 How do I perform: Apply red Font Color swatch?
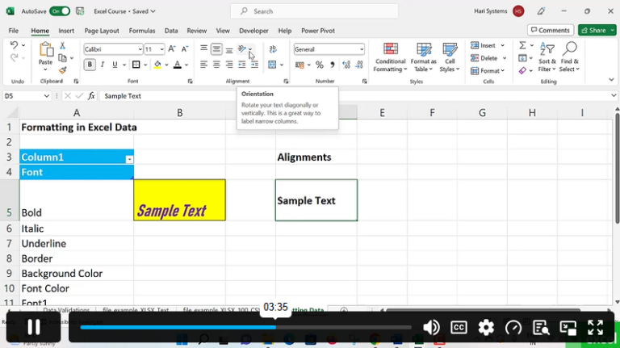178,65
